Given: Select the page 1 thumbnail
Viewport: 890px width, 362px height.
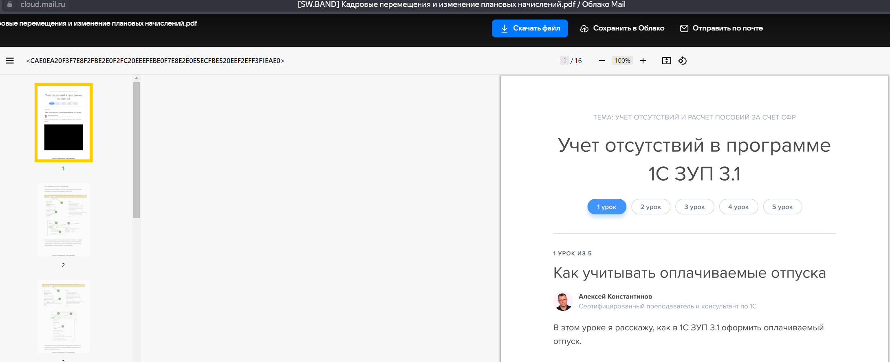Looking at the screenshot, I should tap(64, 122).
